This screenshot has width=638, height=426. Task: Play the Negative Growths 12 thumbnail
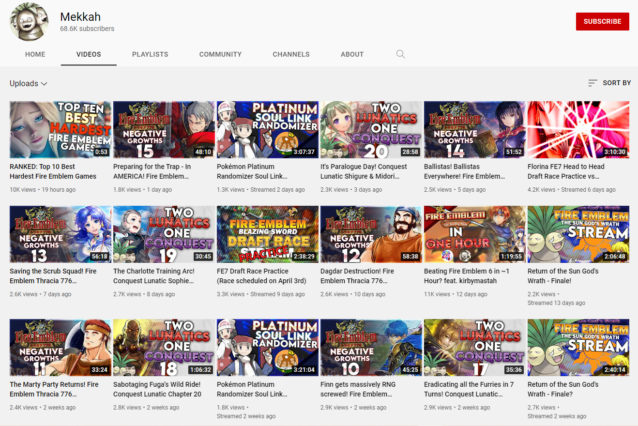pos(371,234)
